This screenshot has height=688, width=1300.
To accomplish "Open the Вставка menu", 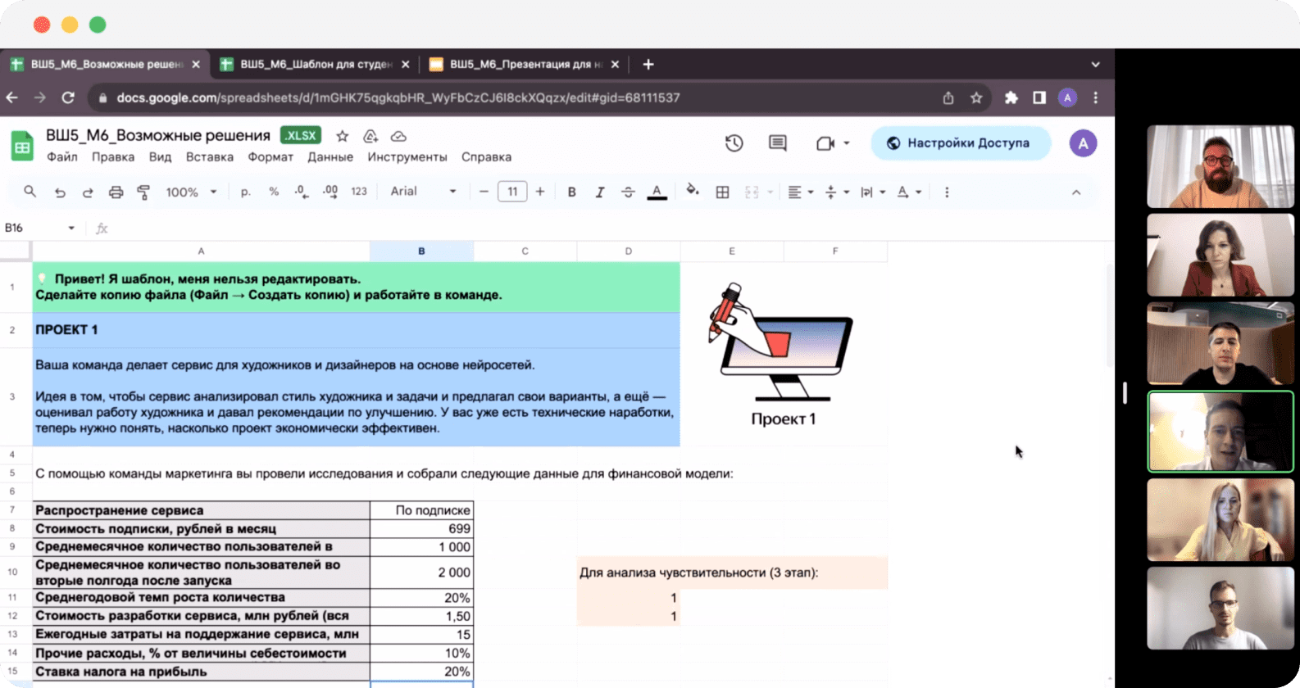I will (209, 157).
